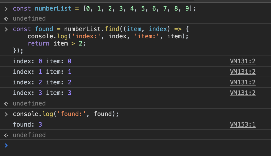Click the blue prompt chevron at the bottom
This screenshot has height=156, width=271.
click(x=6, y=145)
